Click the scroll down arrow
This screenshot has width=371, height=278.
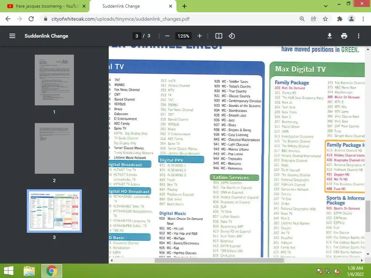pos(368,254)
